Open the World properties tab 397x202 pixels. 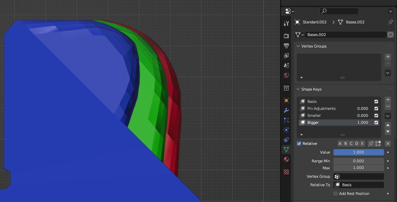click(286, 75)
